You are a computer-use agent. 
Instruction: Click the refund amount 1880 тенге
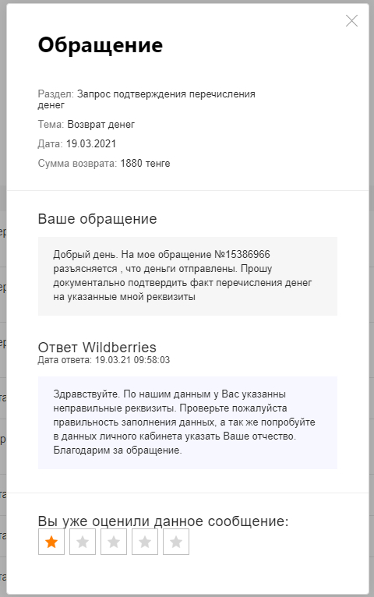pyautogui.click(x=146, y=164)
